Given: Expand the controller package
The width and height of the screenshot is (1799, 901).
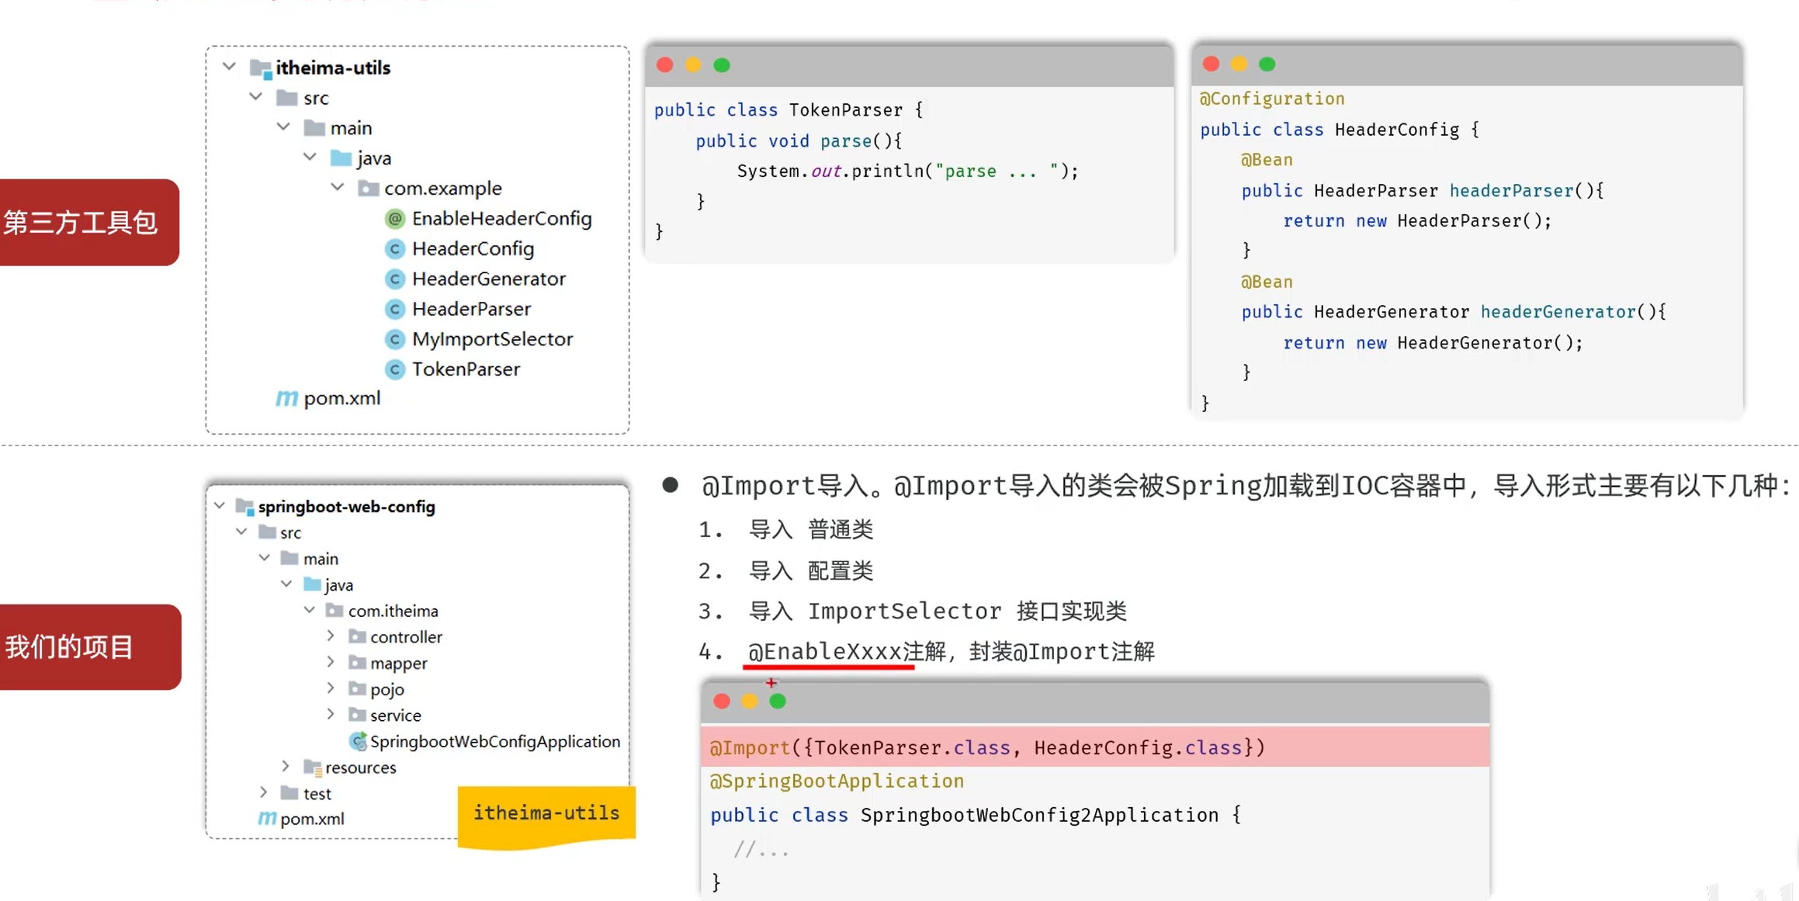Looking at the screenshot, I should tap(331, 636).
